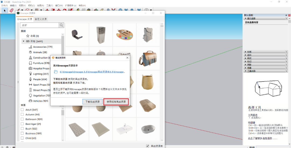The image size is (291, 148).
Task: Enable the Bathroom (109) tag filter
Action: point(22,119)
